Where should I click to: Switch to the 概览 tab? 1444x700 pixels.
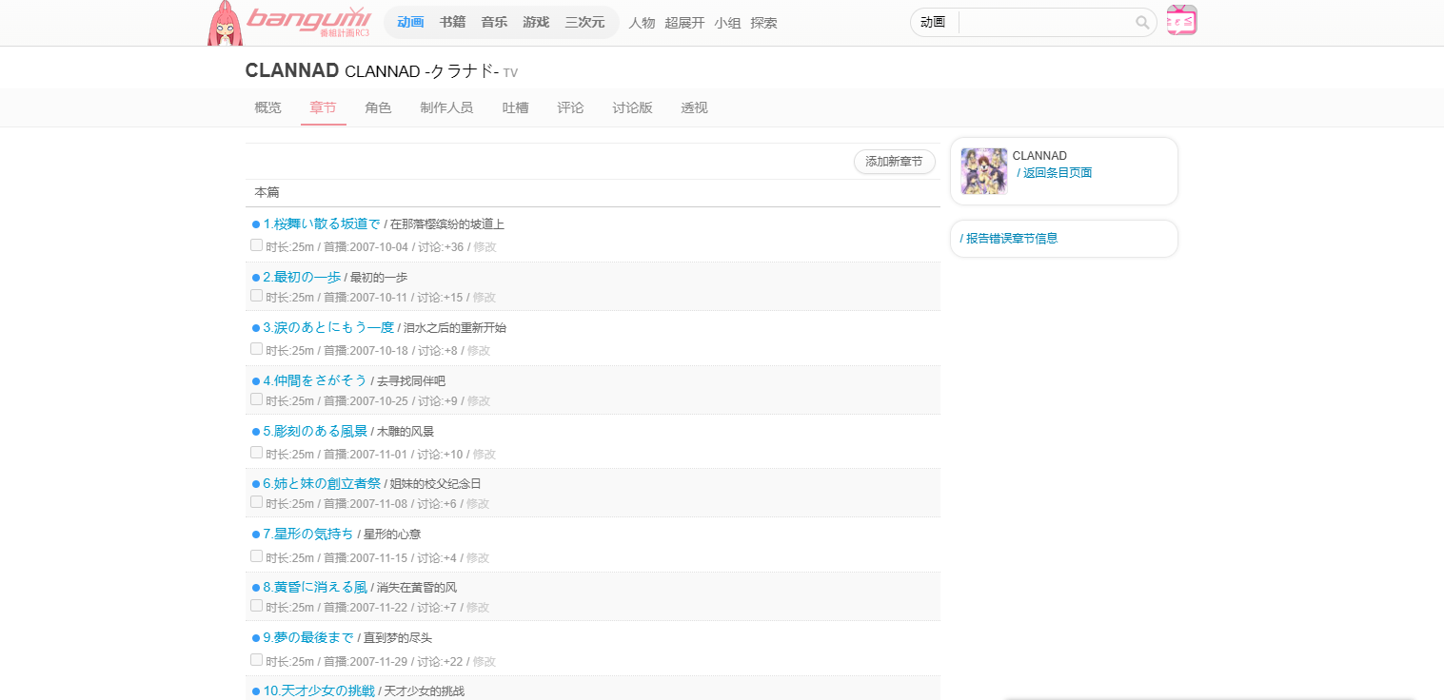tap(268, 107)
